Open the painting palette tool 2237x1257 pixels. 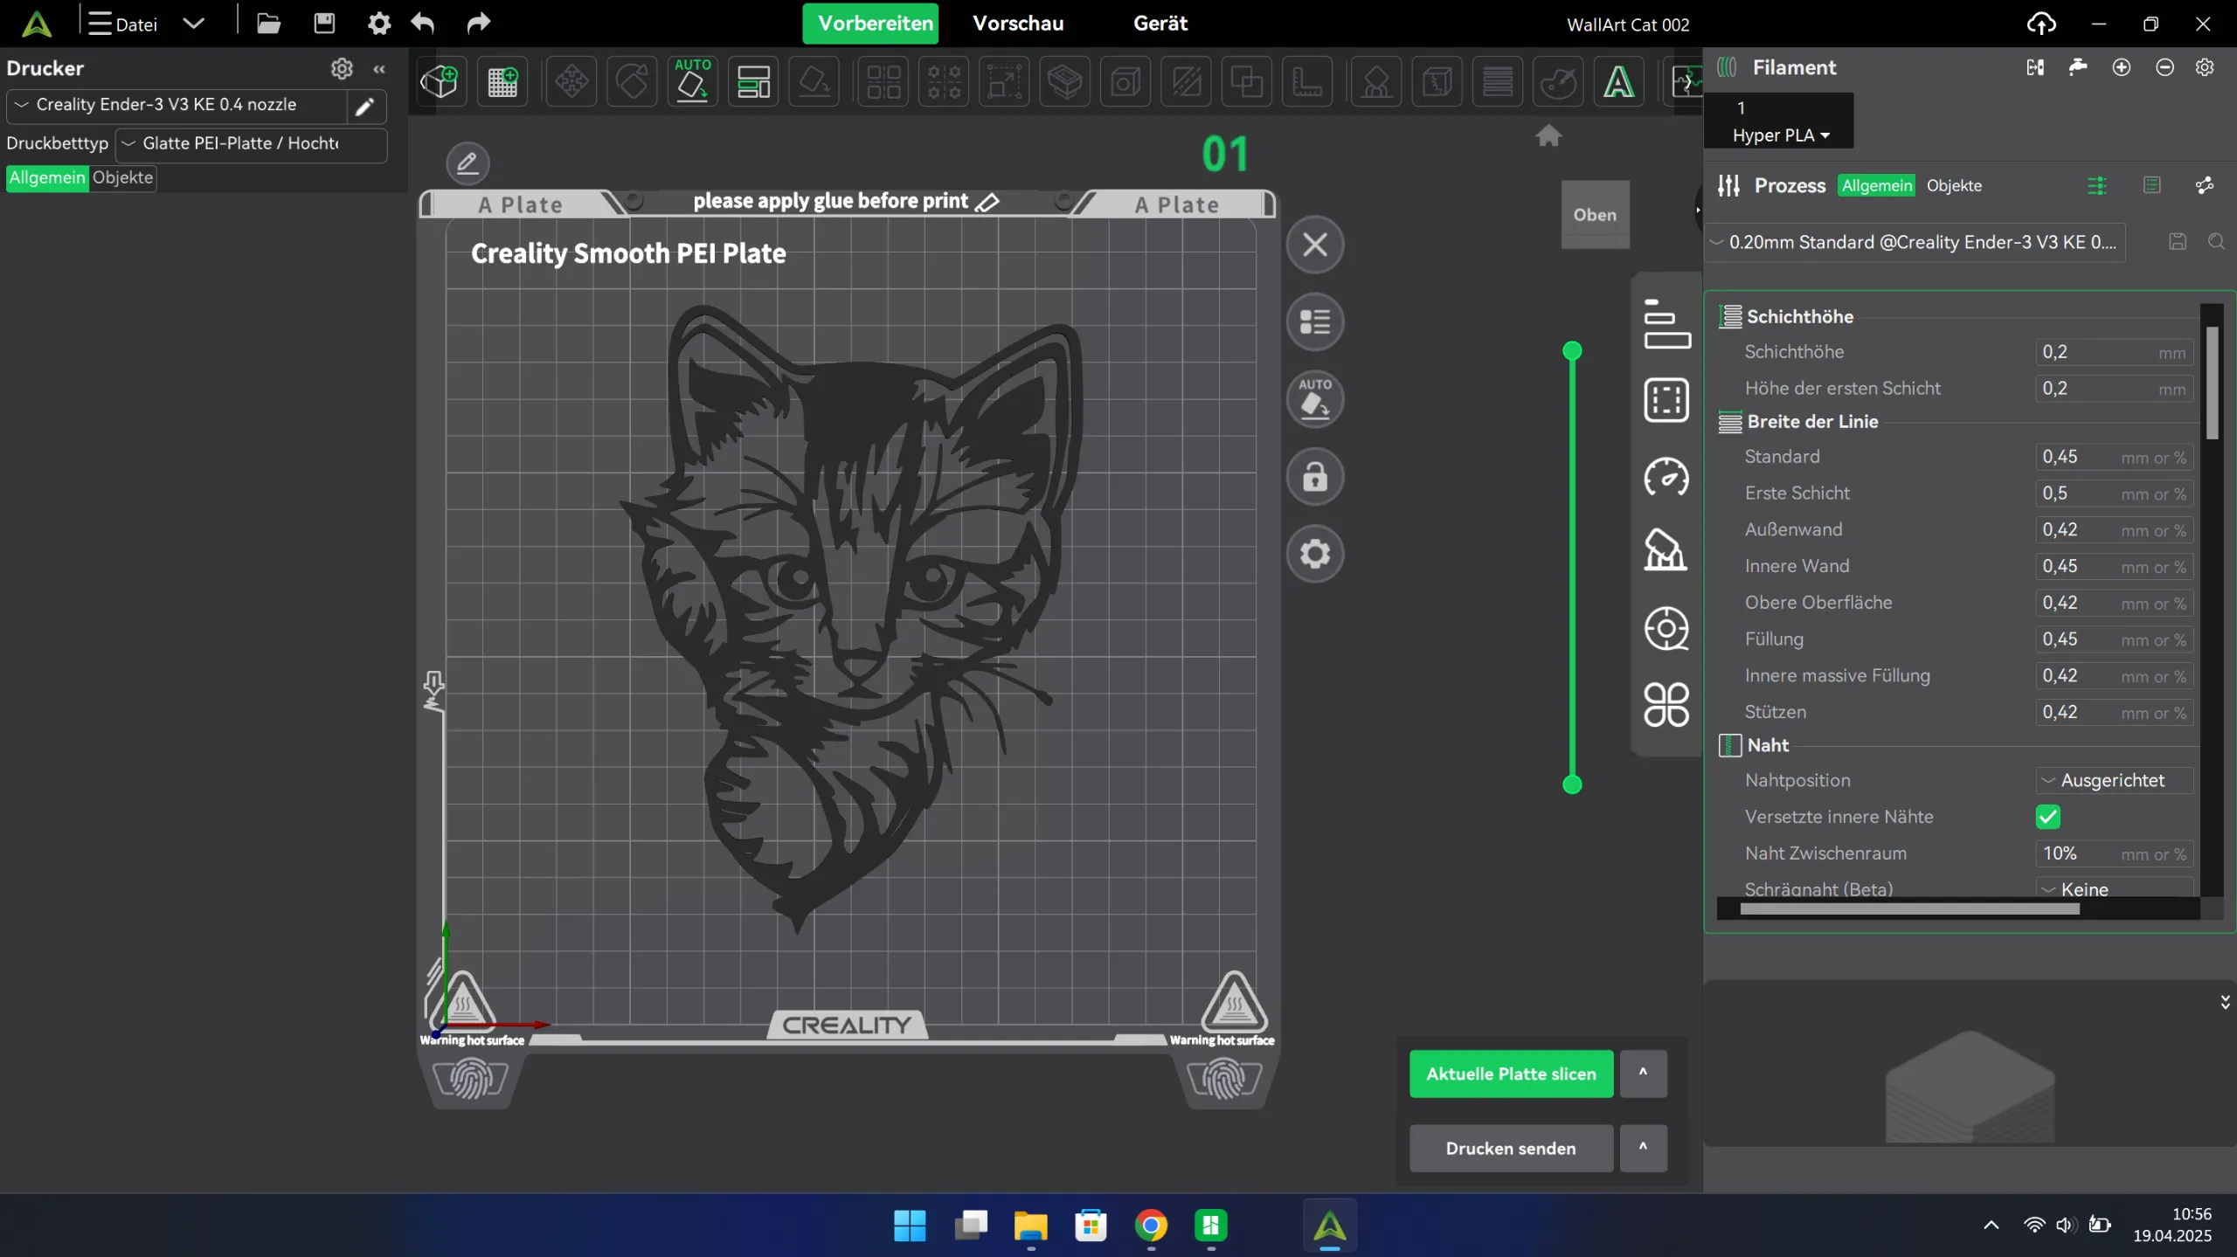tap(1559, 81)
